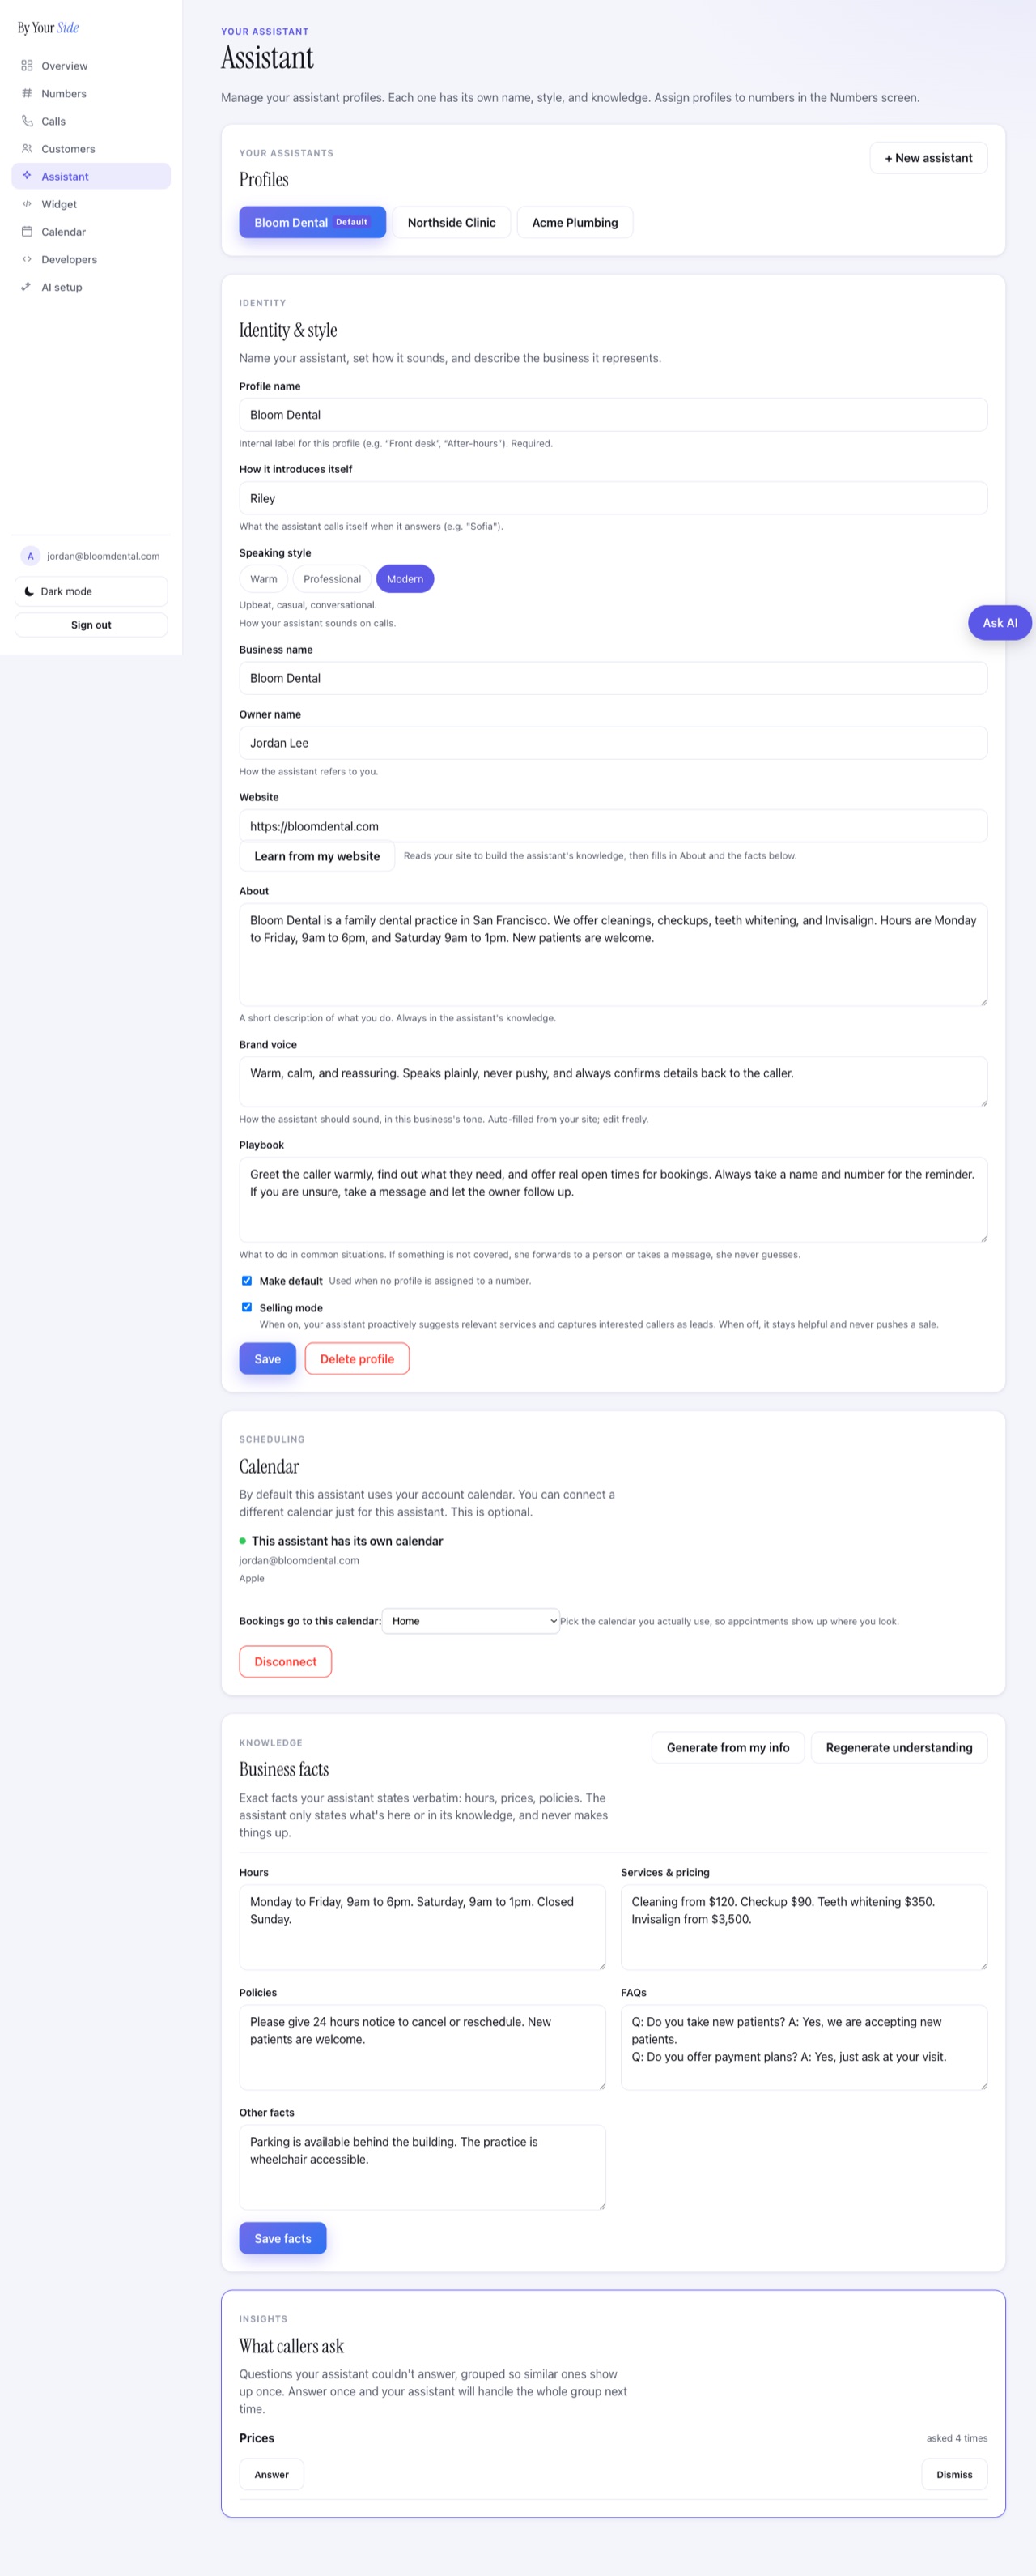The height and width of the screenshot is (2576, 1036).
Task: Open the Ask AI floating button
Action: coord(1000,623)
